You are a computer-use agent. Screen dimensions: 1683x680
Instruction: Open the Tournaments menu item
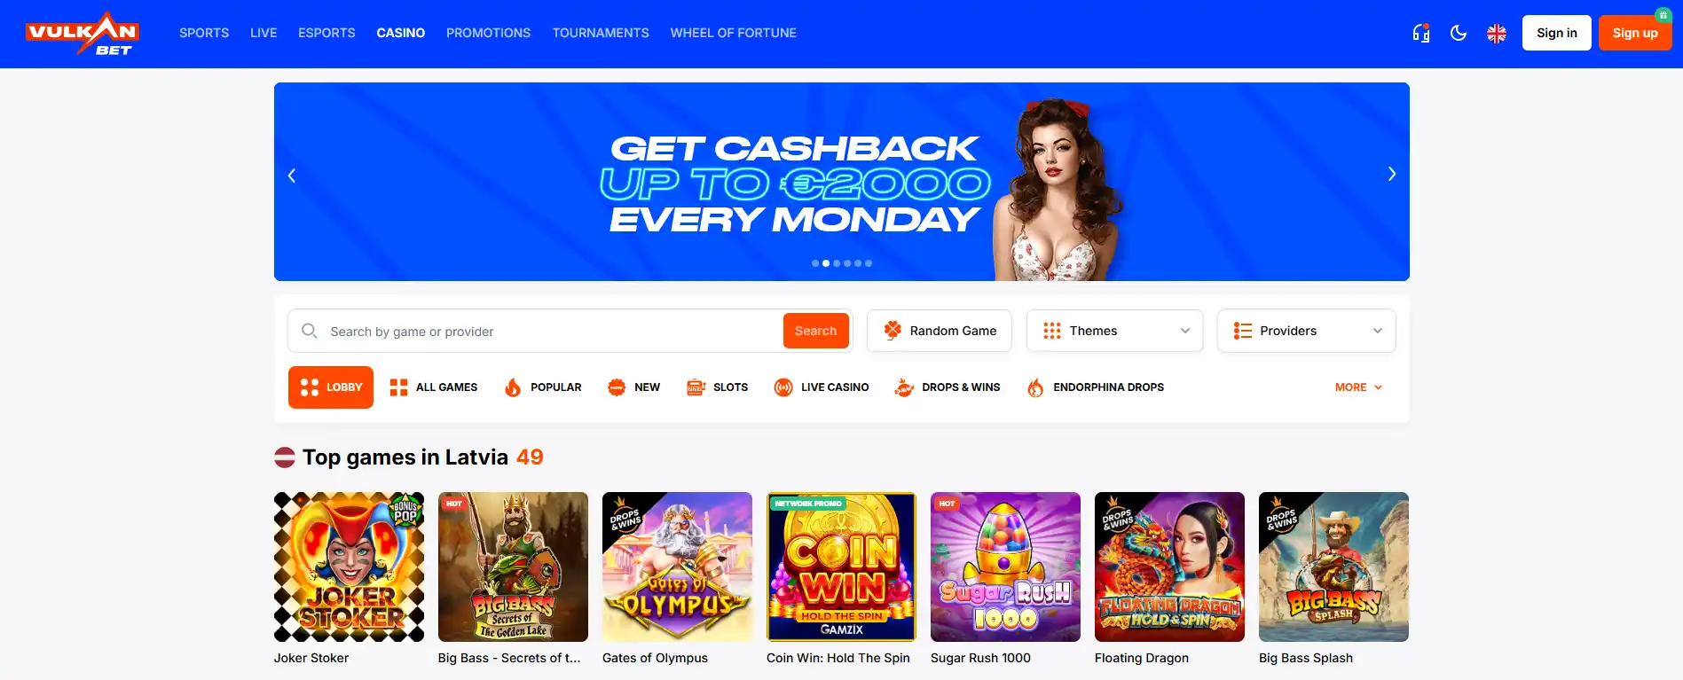point(601,33)
